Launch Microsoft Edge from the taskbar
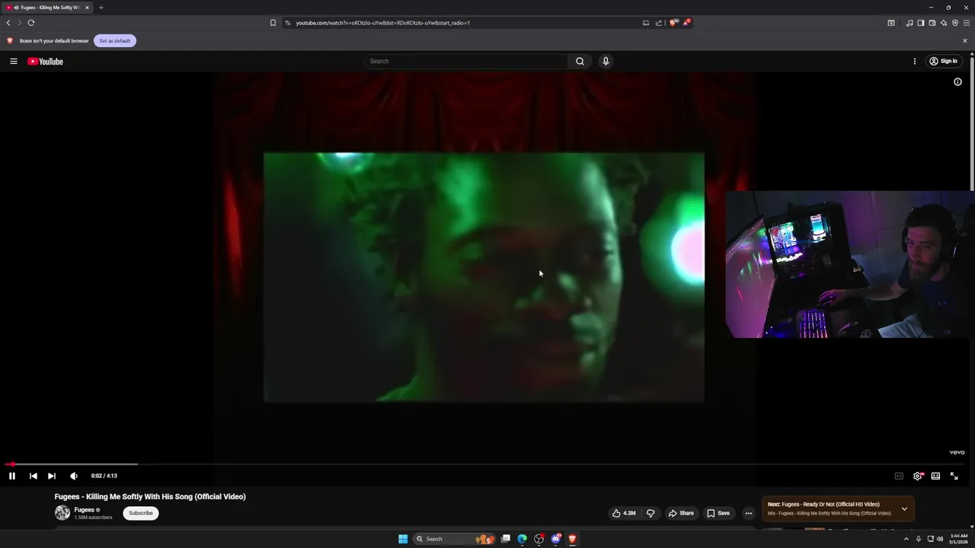The width and height of the screenshot is (975, 548). coord(523,539)
